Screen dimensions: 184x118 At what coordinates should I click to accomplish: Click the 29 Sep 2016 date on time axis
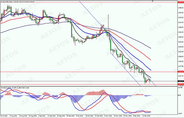coord(71,116)
